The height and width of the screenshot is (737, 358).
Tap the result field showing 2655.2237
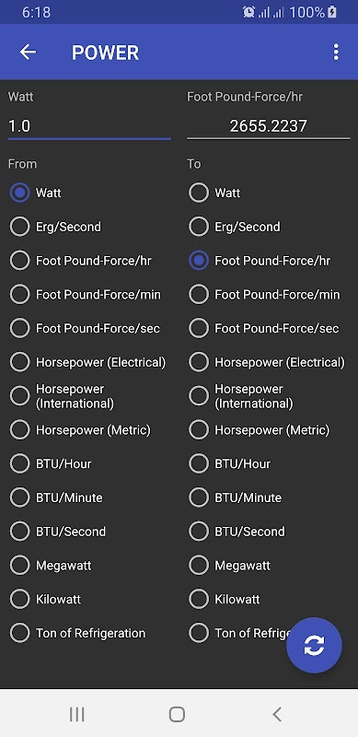[x=268, y=126]
